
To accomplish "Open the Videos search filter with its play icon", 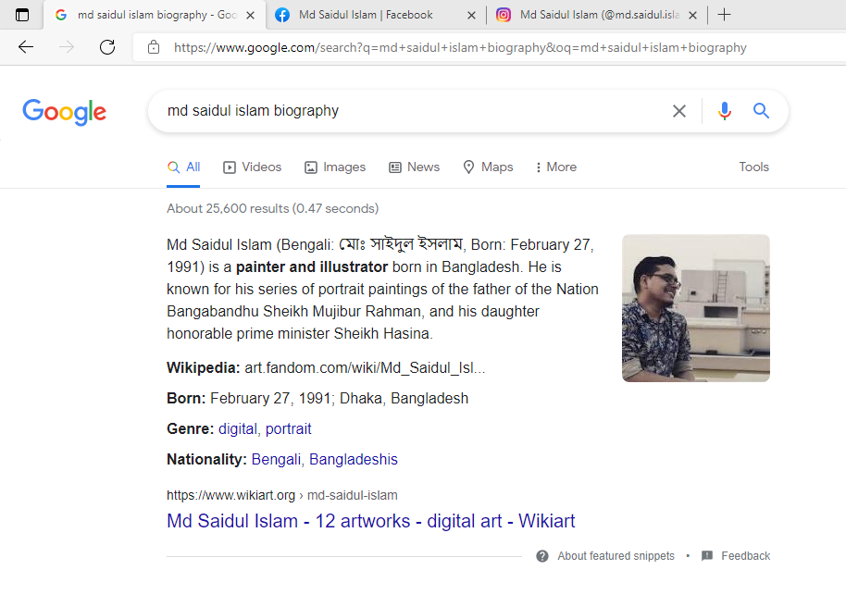I will [x=251, y=167].
